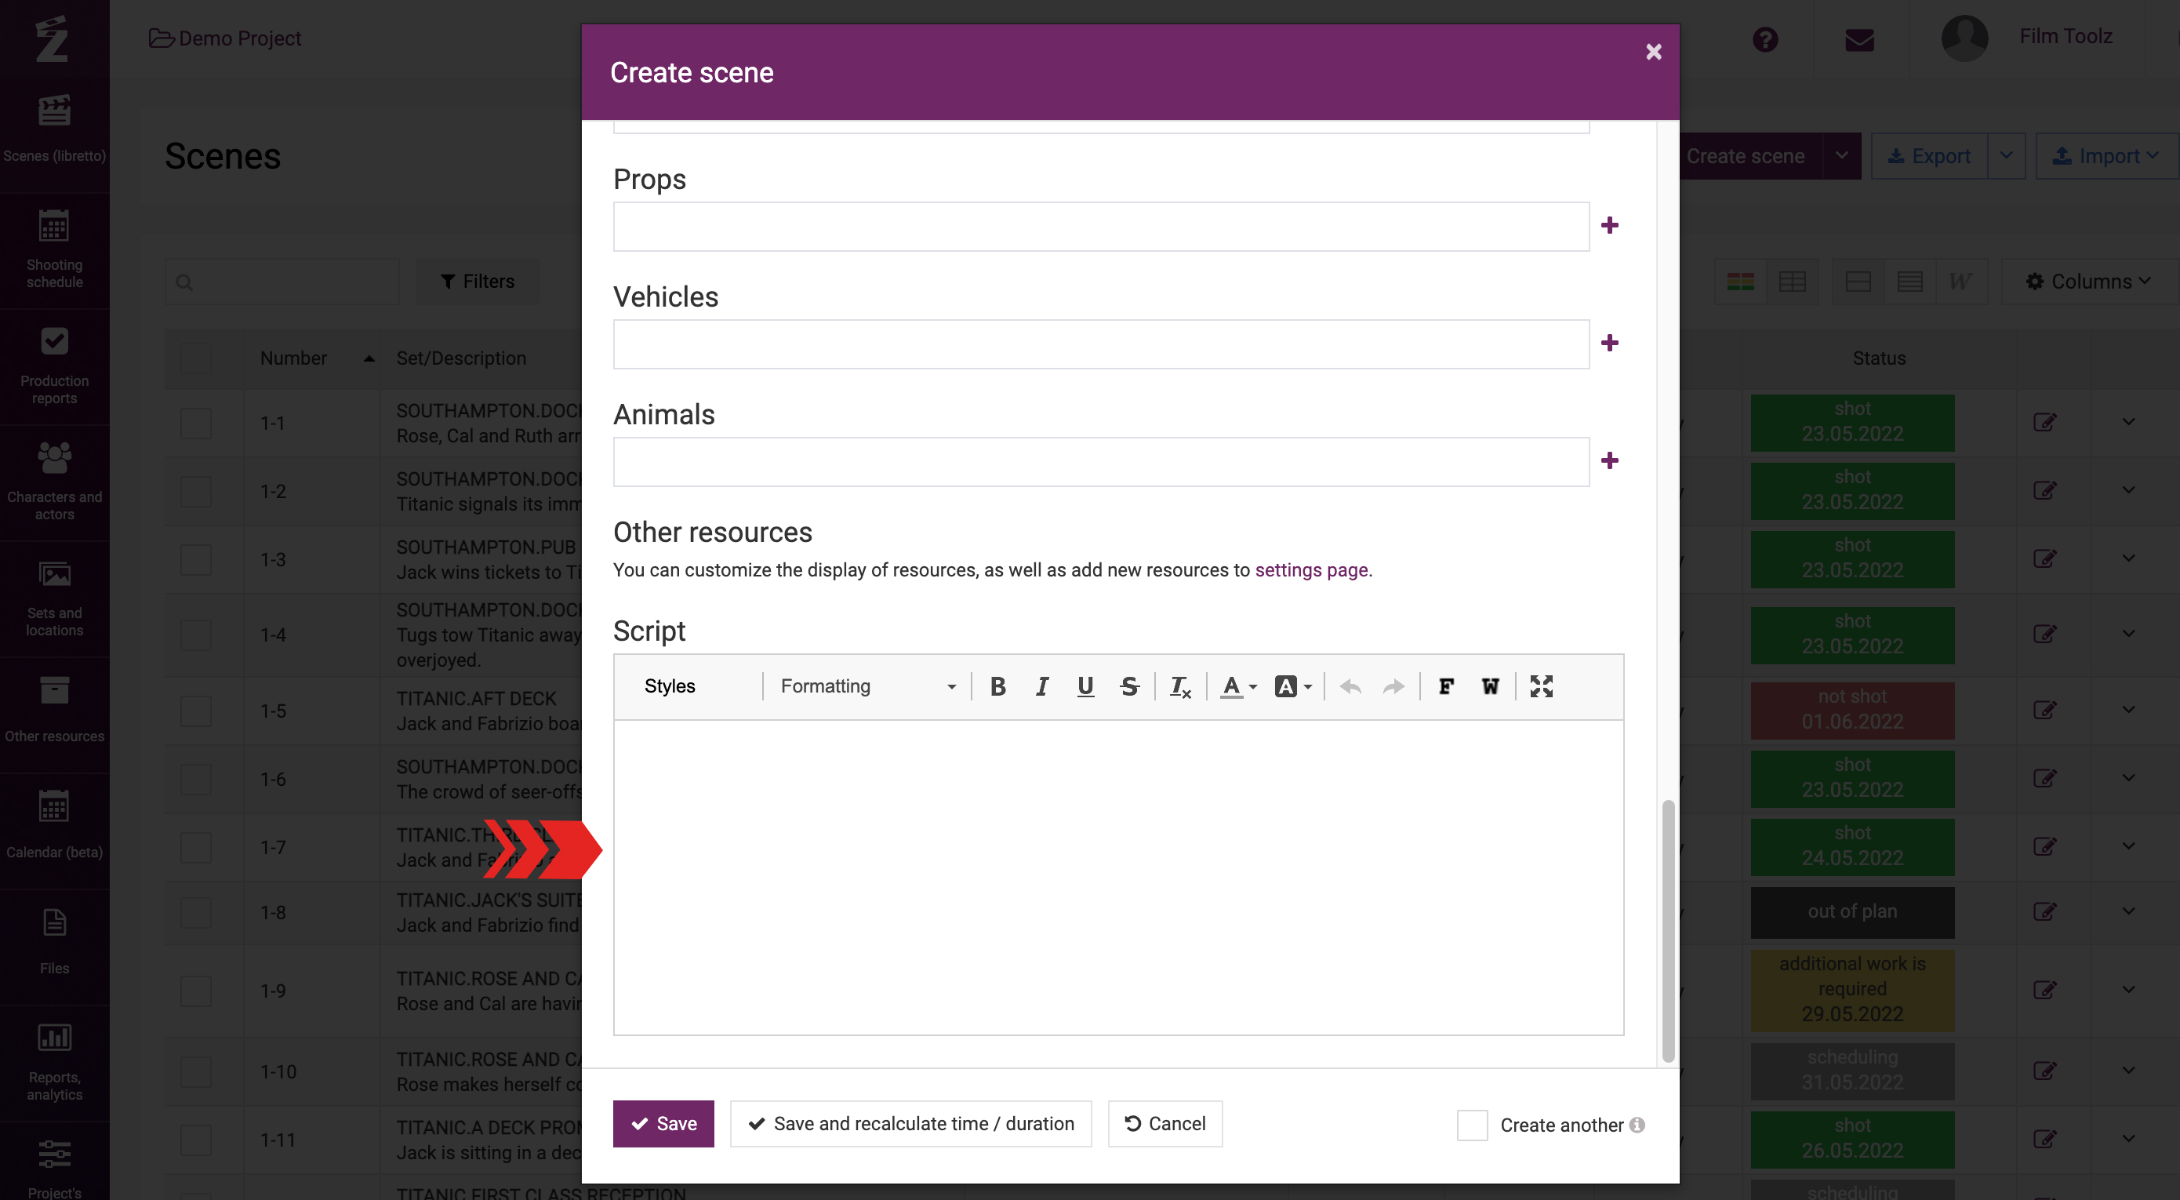The image size is (2180, 1200).
Task: Toggle italic in the script editor
Action: pos(1041,686)
